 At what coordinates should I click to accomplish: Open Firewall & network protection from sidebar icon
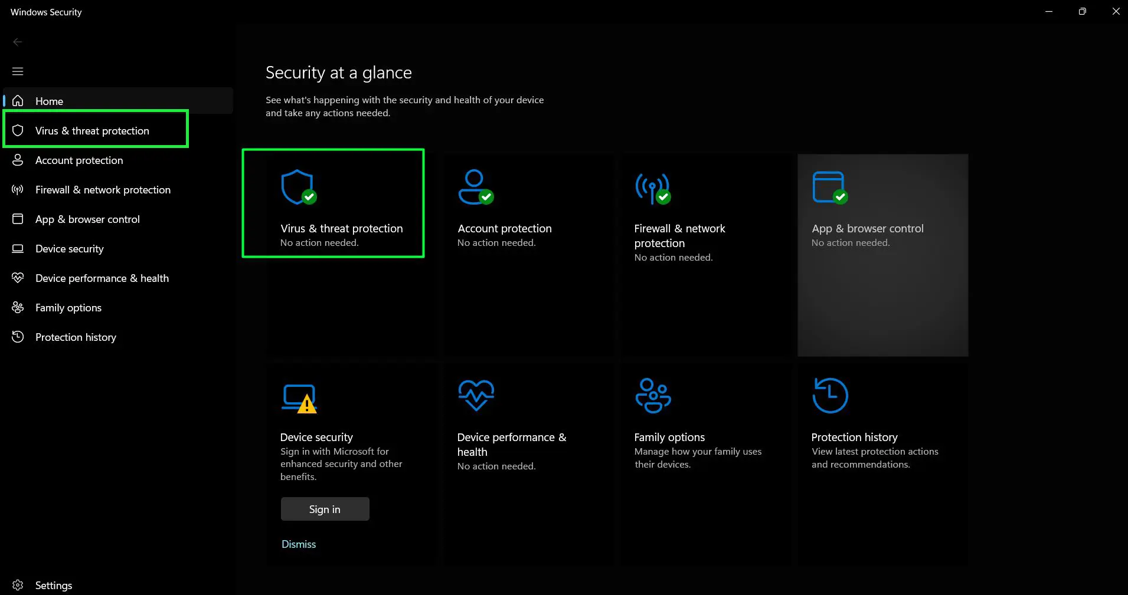[18, 190]
